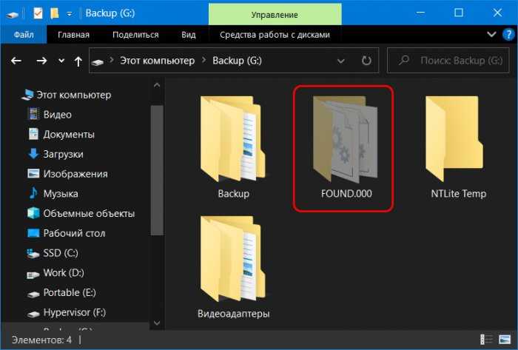Click Backup (G:) breadcrumb in address bar
This screenshot has width=518, height=350.
[x=238, y=61]
